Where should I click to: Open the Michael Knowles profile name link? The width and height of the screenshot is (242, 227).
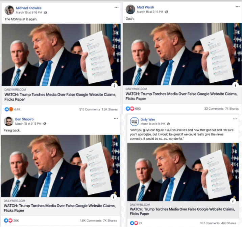(28, 8)
